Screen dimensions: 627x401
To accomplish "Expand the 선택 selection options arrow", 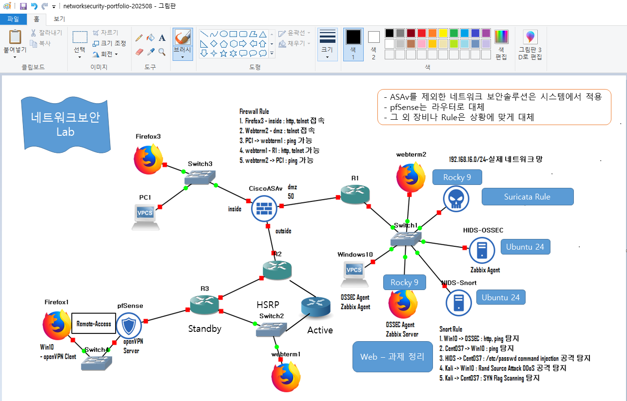I will pyautogui.click(x=79, y=56).
